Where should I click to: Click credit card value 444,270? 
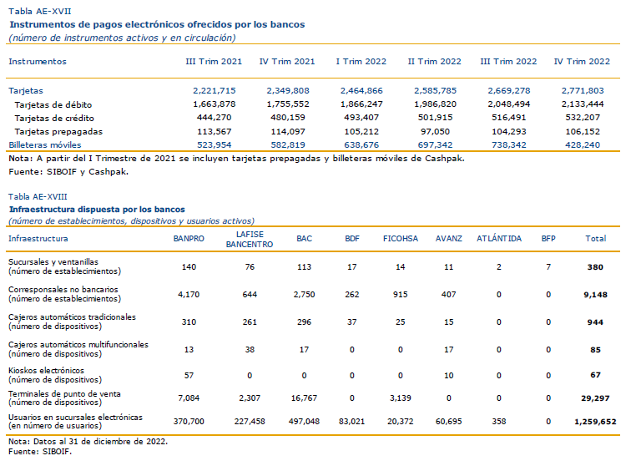pos(215,118)
